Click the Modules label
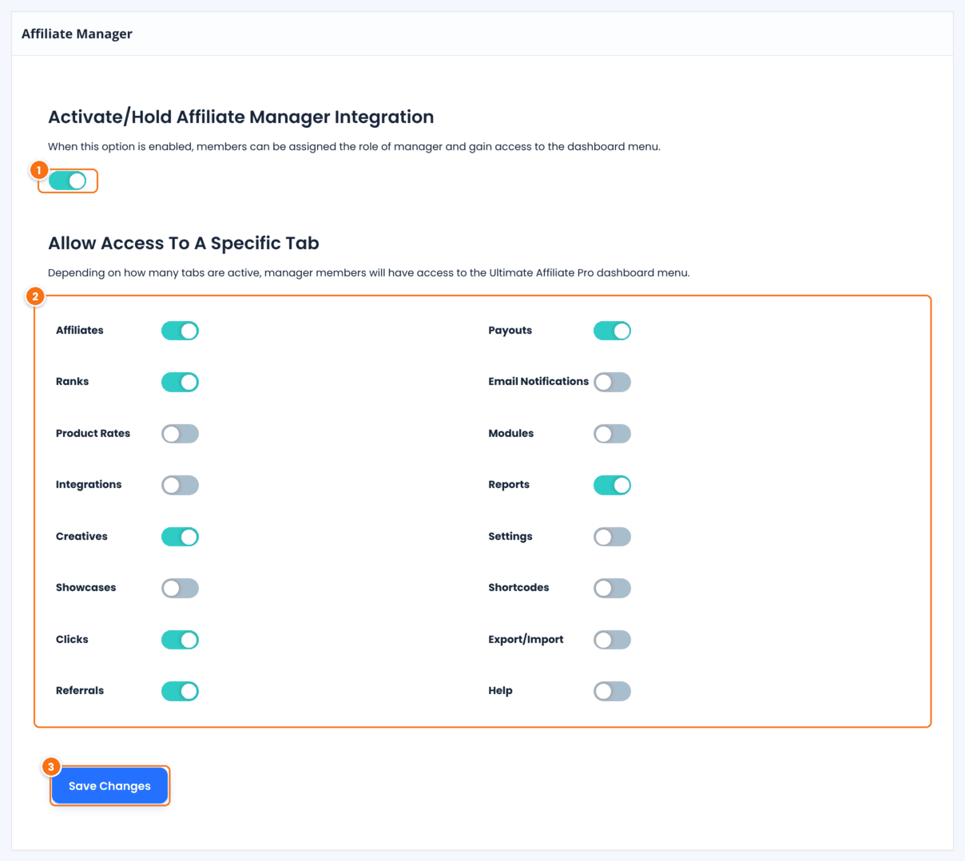This screenshot has width=965, height=861. coord(511,433)
